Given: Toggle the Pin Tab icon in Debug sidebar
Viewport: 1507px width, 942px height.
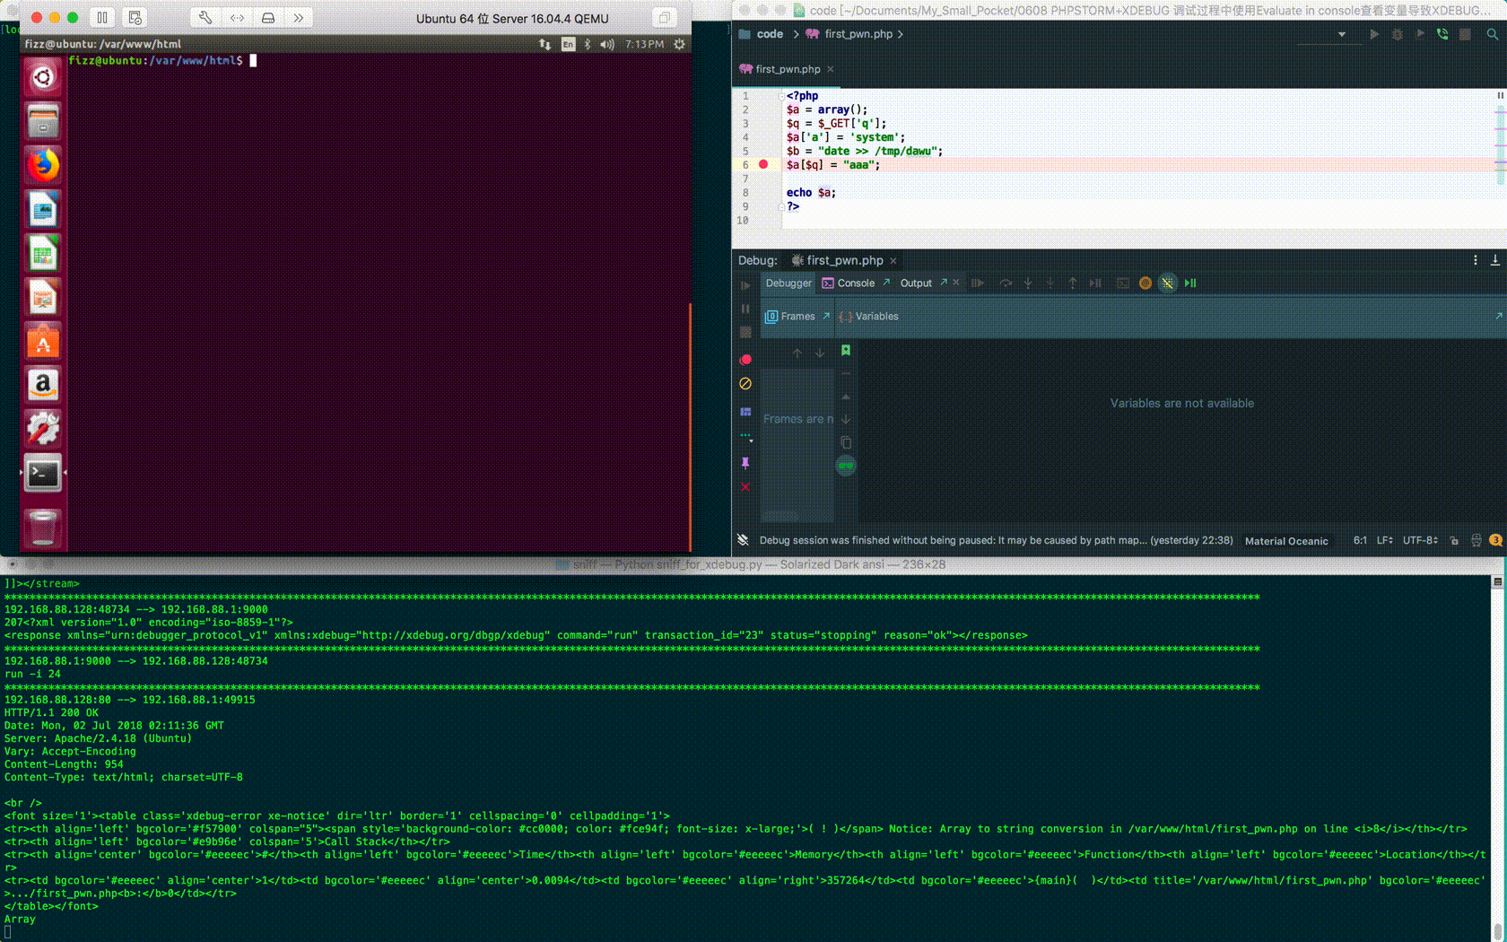Looking at the screenshot, I should click(745, 463).
